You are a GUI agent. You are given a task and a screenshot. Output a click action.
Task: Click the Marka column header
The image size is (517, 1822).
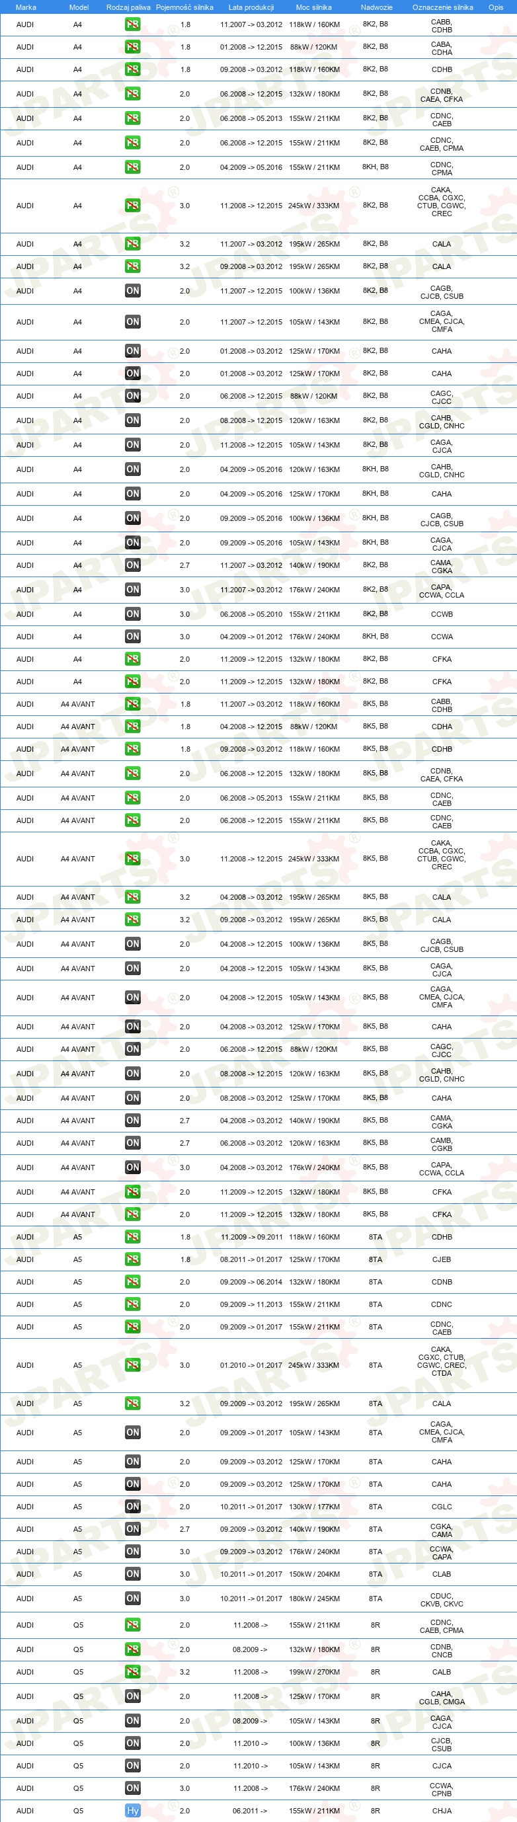point(26,7)
